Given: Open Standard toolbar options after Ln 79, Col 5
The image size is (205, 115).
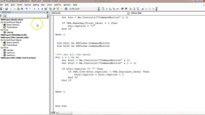Looking at the screenshot, I should (x=99, y=9).
